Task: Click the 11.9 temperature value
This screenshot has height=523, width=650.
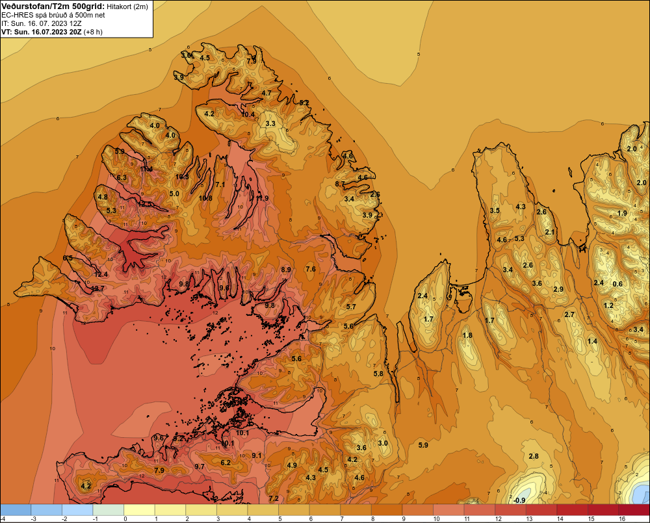Action: [x=262, y=198]
